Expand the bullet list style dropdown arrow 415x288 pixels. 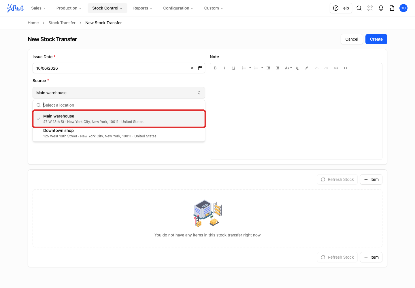point(262,68)
